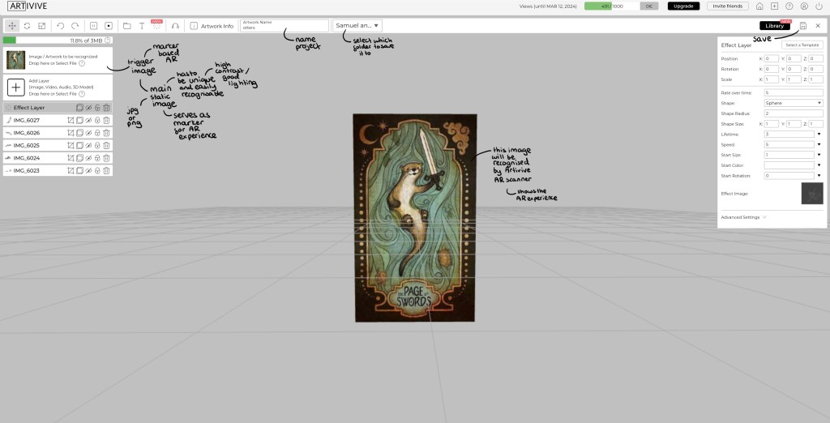
Task: Select the move tool in the toolbar
Action: (12, 26)
